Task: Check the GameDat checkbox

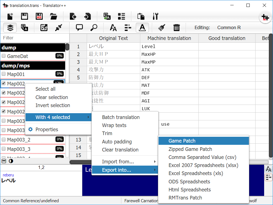Action: (4, 56)
